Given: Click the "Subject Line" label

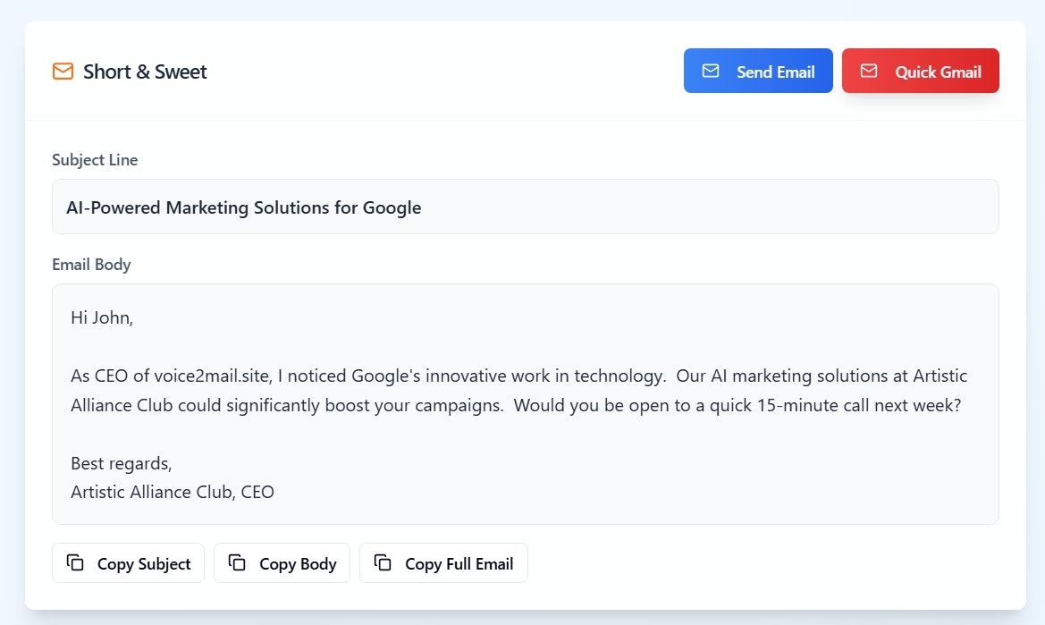Looking at the screenshot, I should [x=95, y=160].
